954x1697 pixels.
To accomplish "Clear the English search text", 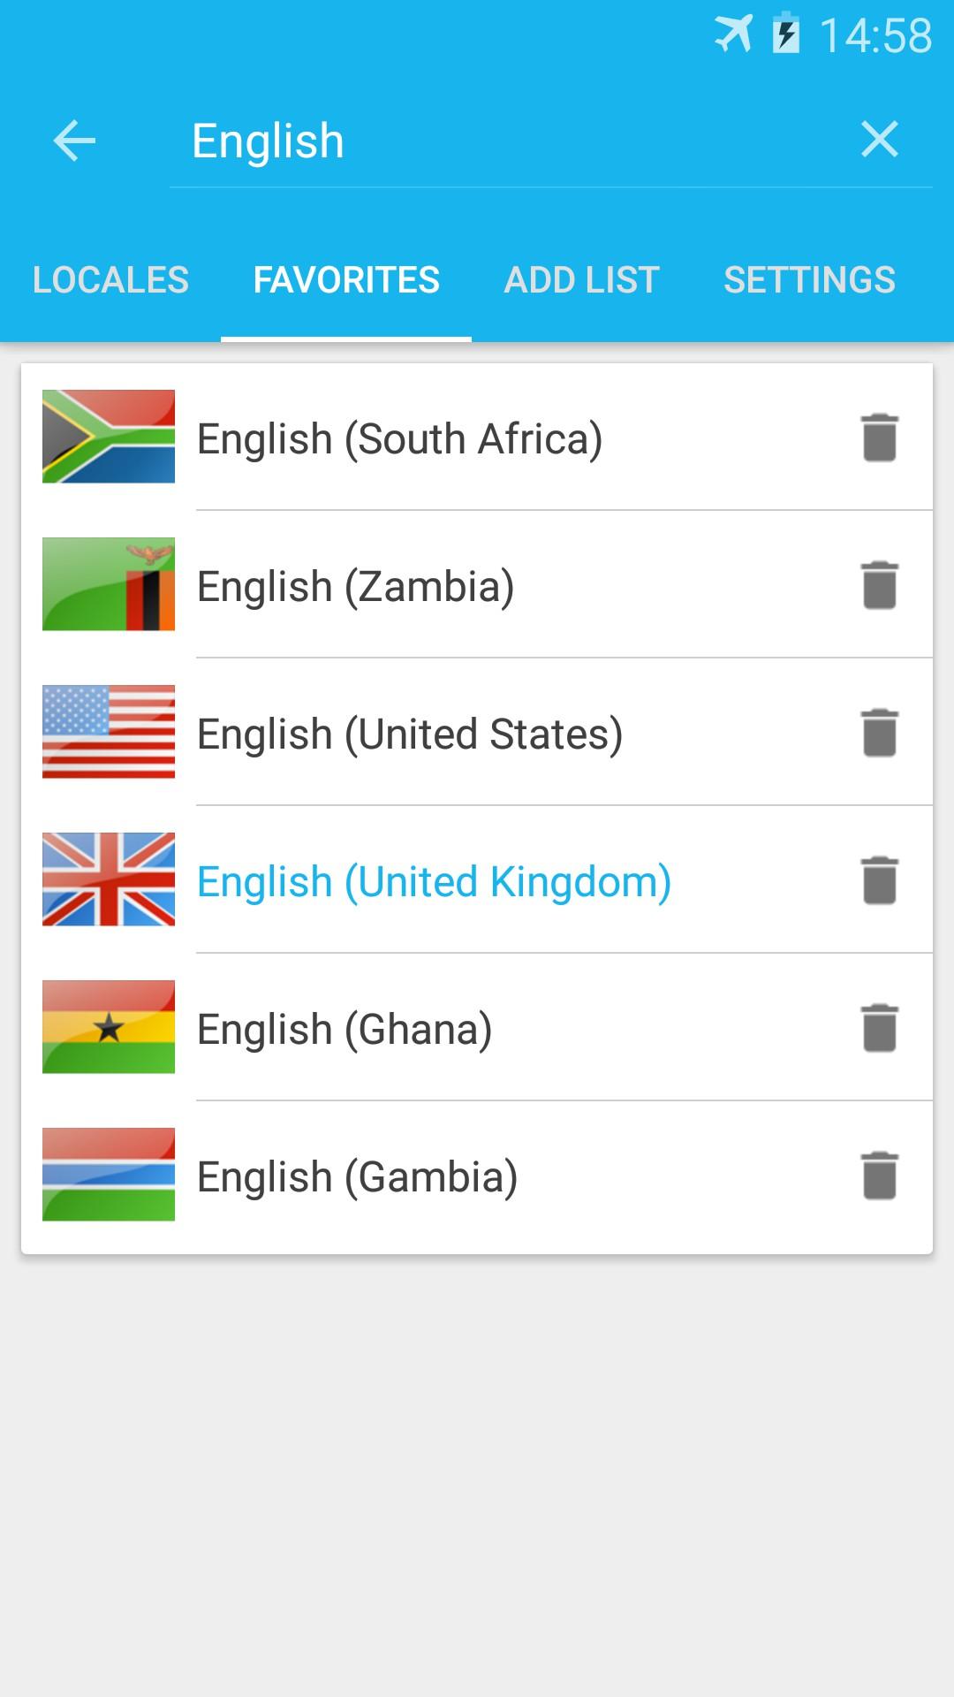I will click(x=879, y=140).
